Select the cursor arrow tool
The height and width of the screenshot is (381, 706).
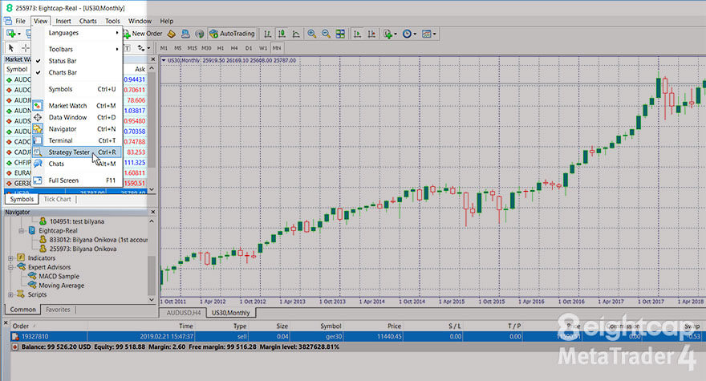(x=11, y=48)
